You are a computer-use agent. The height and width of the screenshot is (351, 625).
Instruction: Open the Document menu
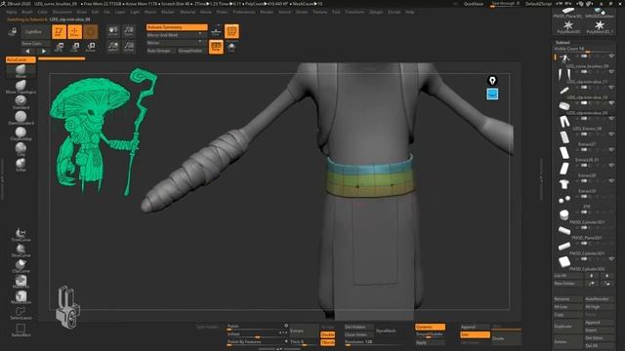point(62,12)
